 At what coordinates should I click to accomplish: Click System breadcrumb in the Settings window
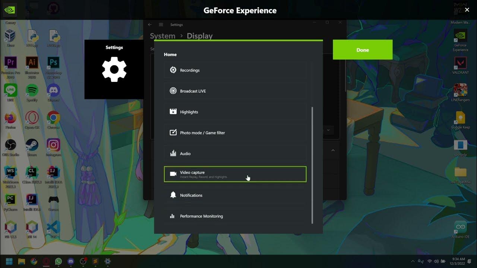162,36
